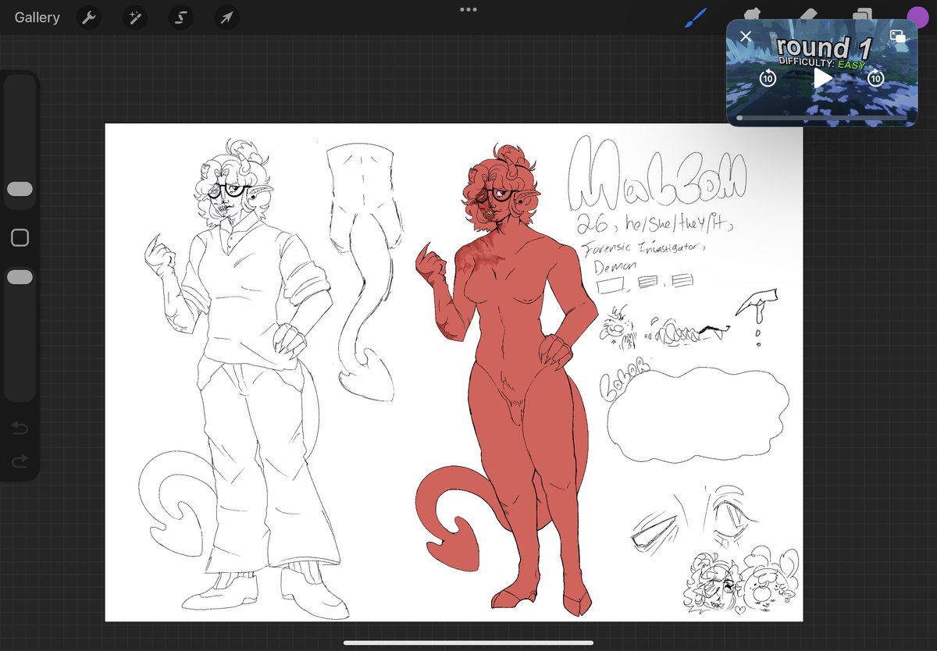Click the video progress bar

(821, 117)
